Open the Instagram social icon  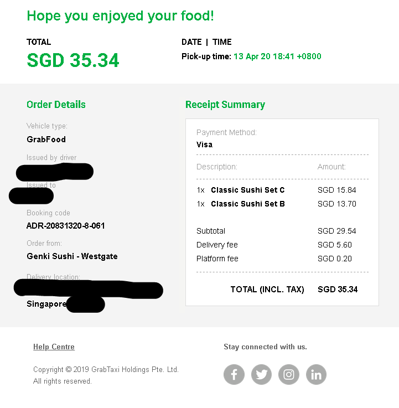(x=289, y=375)
